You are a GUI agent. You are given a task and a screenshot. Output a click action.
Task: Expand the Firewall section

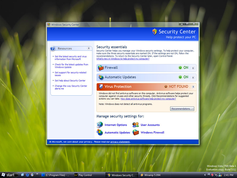tap(193, 68)
